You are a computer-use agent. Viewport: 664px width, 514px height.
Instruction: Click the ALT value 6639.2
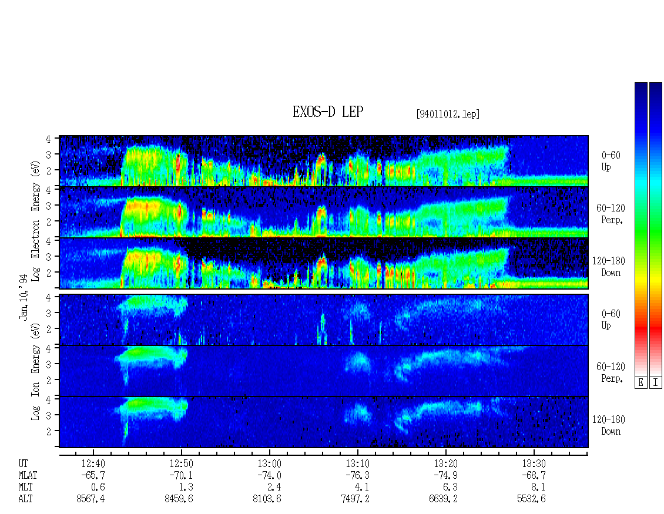(443, 499)
